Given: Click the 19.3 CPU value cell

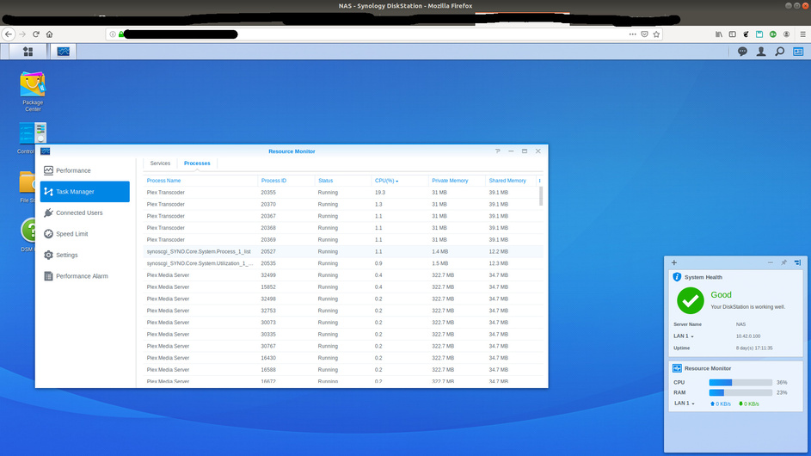Looking at the screenshot, I should (380, 192).
